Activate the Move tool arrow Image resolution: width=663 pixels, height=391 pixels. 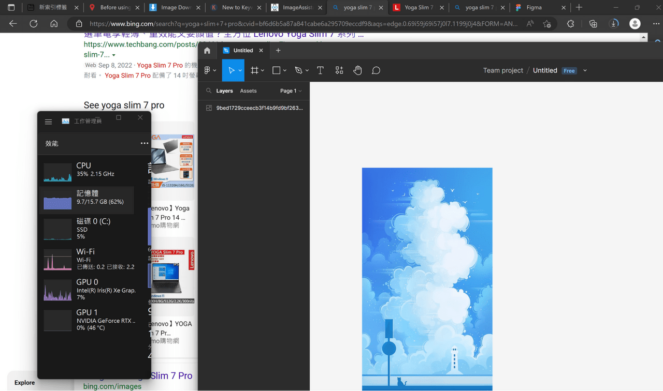coord(231,70)
